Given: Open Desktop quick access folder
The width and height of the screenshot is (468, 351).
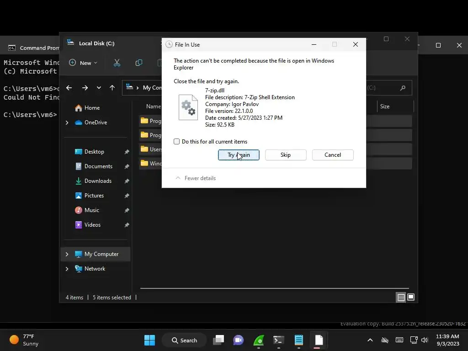Looking at the screenshot, I should 89,152.
